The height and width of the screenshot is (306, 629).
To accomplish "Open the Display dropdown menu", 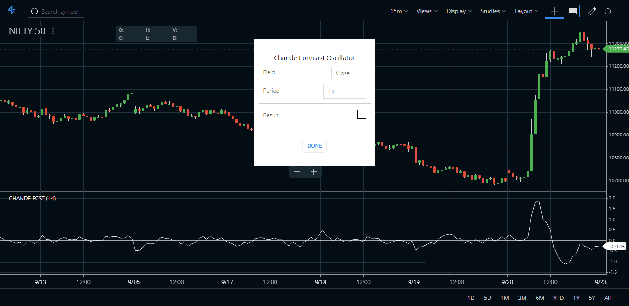I will [x=459, y=11].
